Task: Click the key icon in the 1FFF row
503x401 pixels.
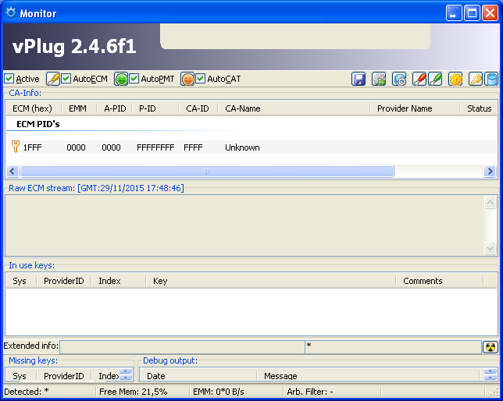Action: pos(15,147)
